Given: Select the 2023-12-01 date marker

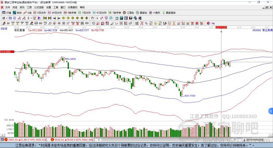Looking at the screenshot, I should (221, 28).
